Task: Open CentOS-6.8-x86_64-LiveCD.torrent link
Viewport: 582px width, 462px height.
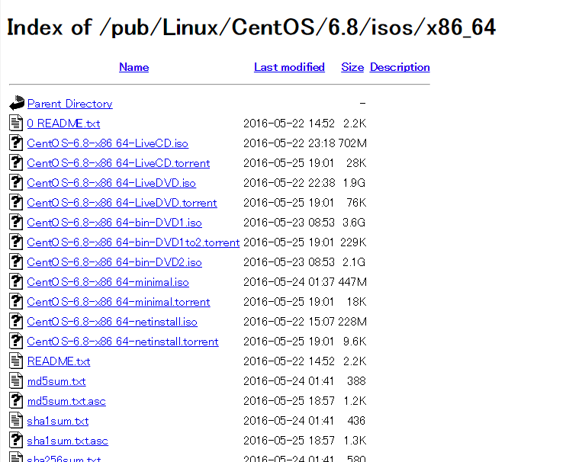Action: pyautogui.click(x=118, y=163)
